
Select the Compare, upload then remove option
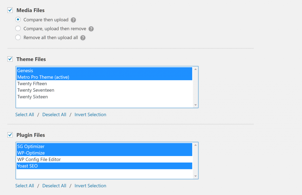(x=17, y=29)
